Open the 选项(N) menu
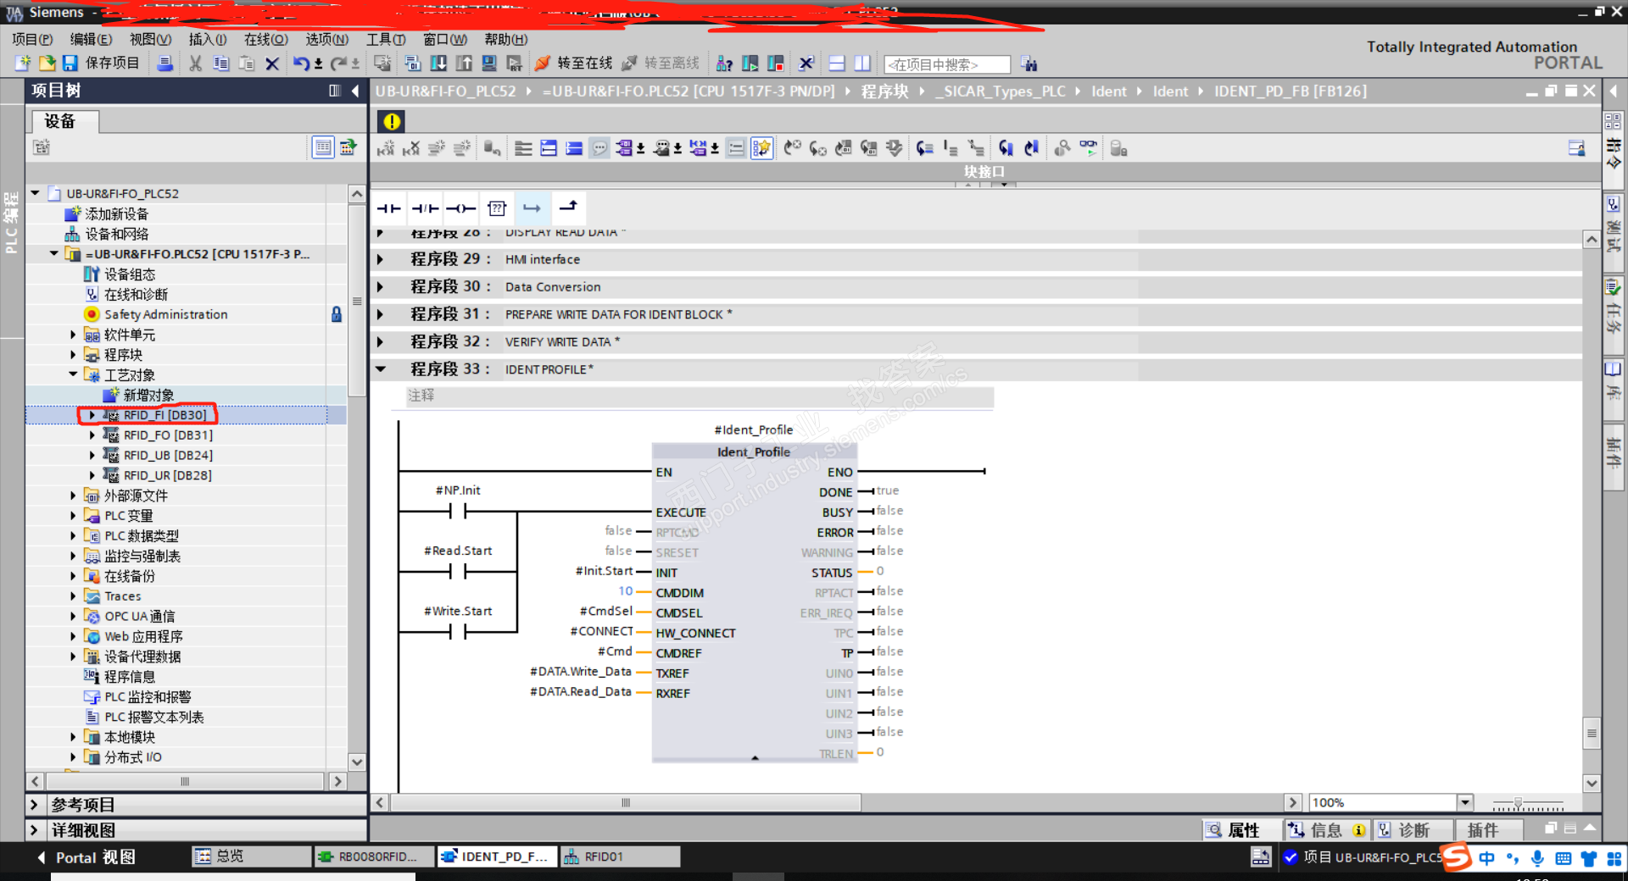The width and height of the screenshot is (1628, 881). (327, 39)
